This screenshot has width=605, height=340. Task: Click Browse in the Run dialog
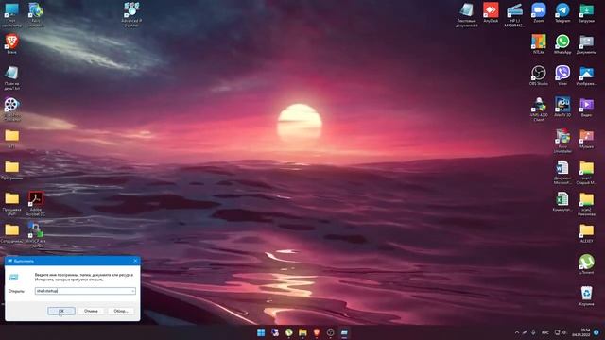tap(121, 311)
